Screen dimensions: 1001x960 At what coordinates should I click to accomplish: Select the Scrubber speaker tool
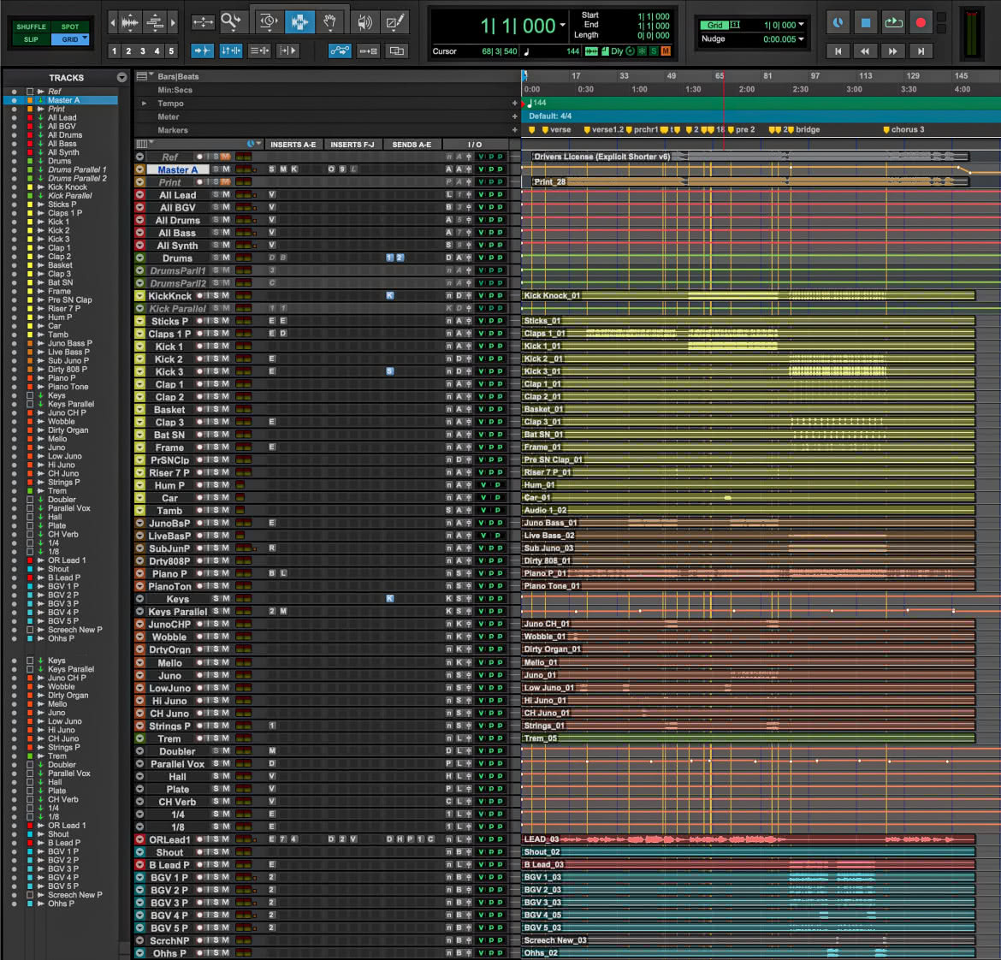click(364, 22)
